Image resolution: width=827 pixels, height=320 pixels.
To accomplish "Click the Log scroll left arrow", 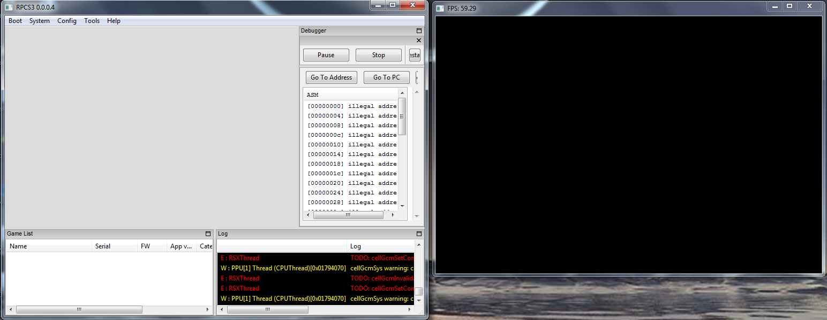I will (222, 309).
